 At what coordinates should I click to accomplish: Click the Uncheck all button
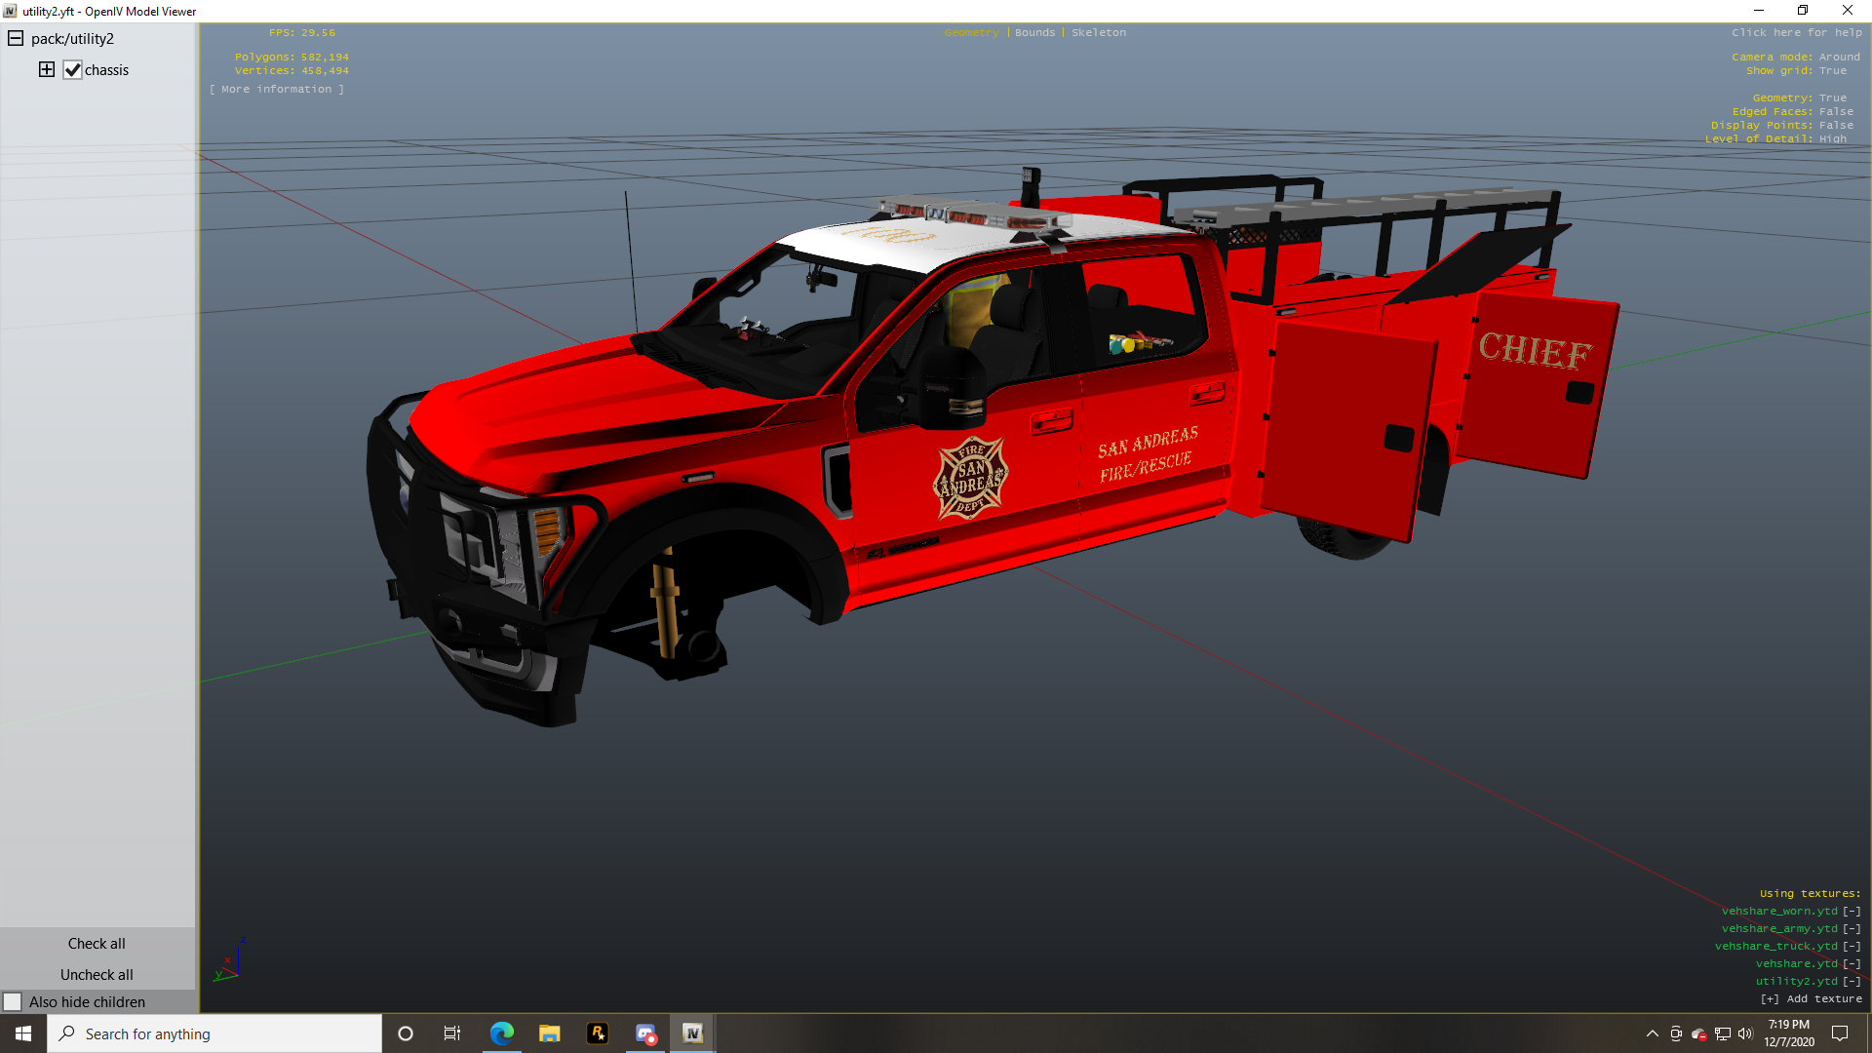tap(97, 974)
